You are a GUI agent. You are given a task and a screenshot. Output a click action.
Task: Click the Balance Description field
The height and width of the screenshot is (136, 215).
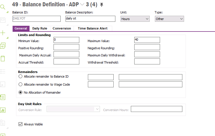click(x=90, y=19)
